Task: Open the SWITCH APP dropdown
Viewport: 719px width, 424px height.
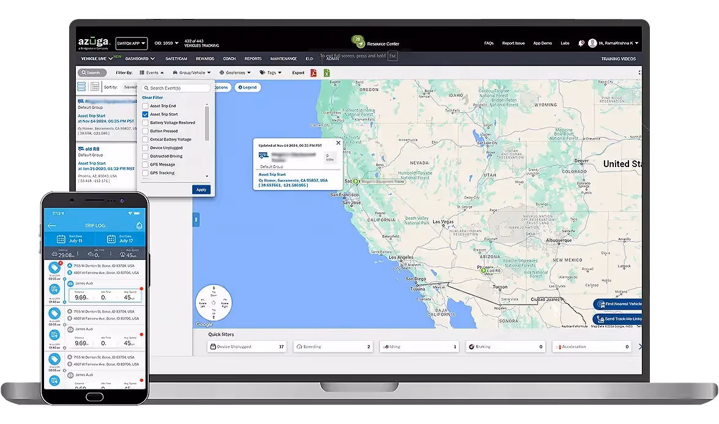Action: tap(131, 43)
